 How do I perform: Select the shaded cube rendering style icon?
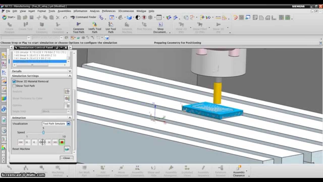pos(129,17)
